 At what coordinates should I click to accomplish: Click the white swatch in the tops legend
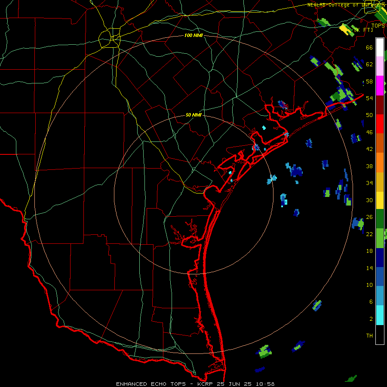pyautogui.click(x=380, y=47)
